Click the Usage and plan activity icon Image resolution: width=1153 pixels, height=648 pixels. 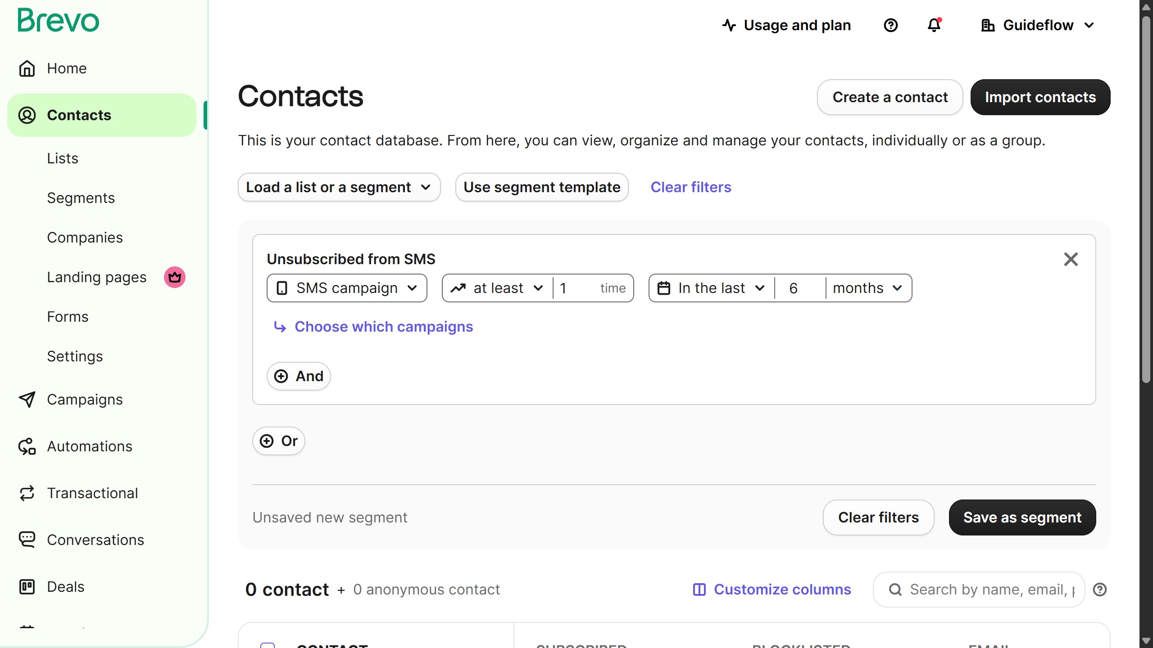(x=729, y=25)
